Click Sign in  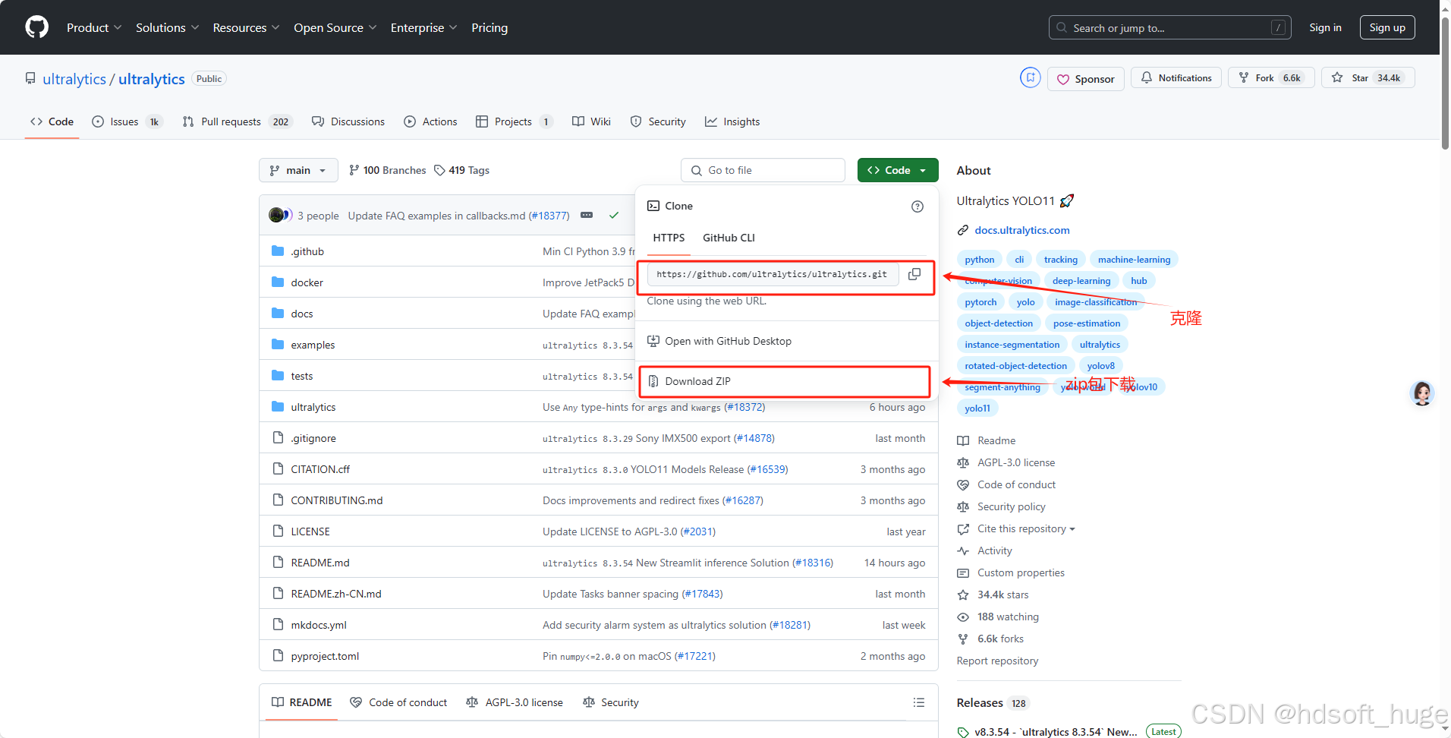pyautogui.click(x=1325, y=27)
